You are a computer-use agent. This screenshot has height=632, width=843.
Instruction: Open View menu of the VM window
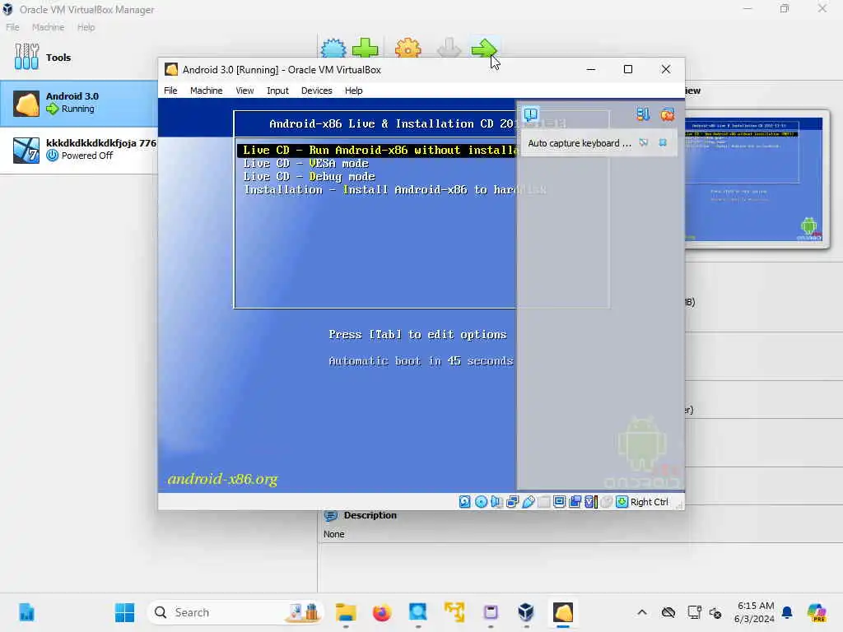(245, 91)
